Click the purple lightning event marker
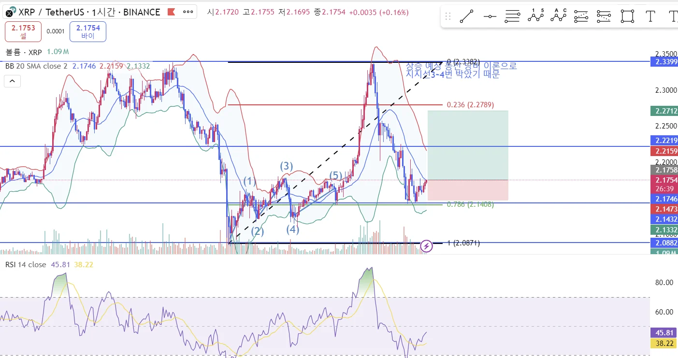678x358 pixels. tap(426, 246)
